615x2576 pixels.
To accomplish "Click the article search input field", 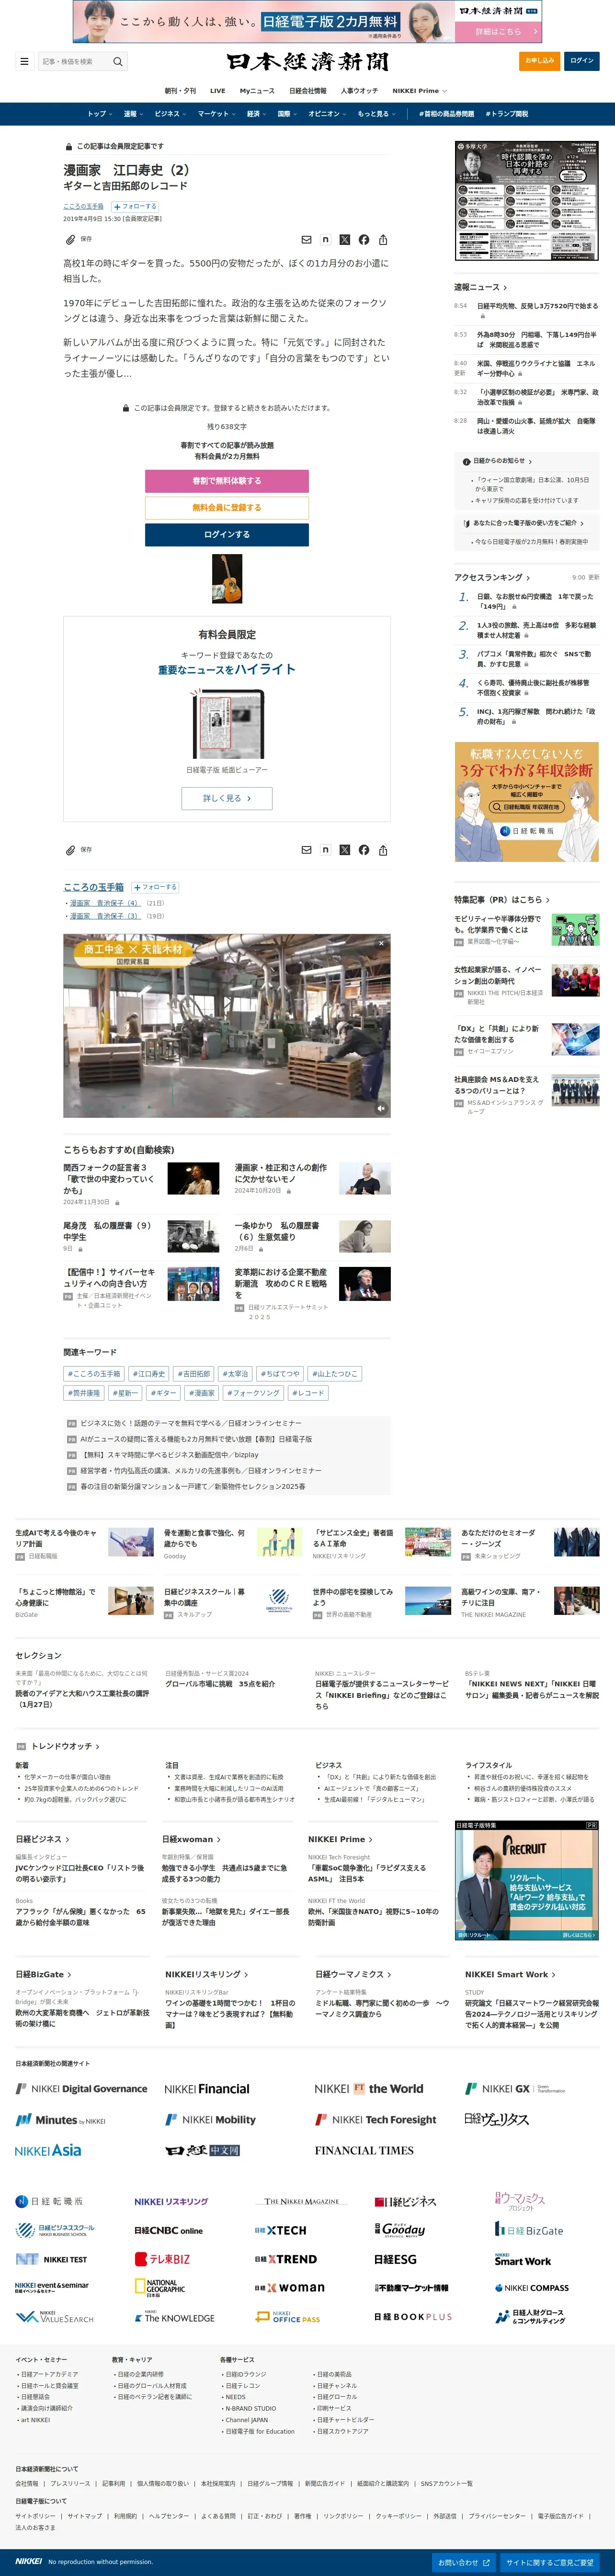I will point(75,61).
